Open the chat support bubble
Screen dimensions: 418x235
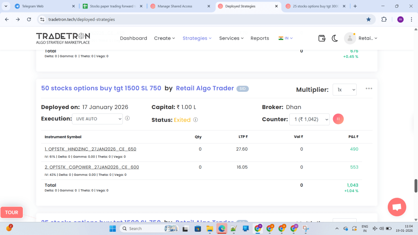tap(396, 207)
